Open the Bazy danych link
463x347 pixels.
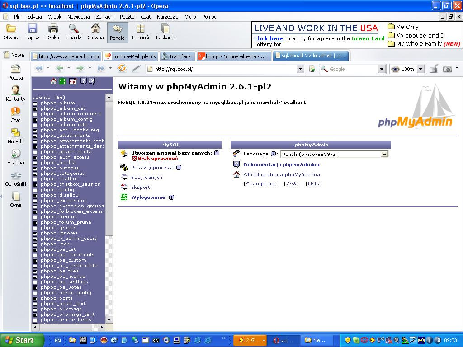(x=146, y=178)
